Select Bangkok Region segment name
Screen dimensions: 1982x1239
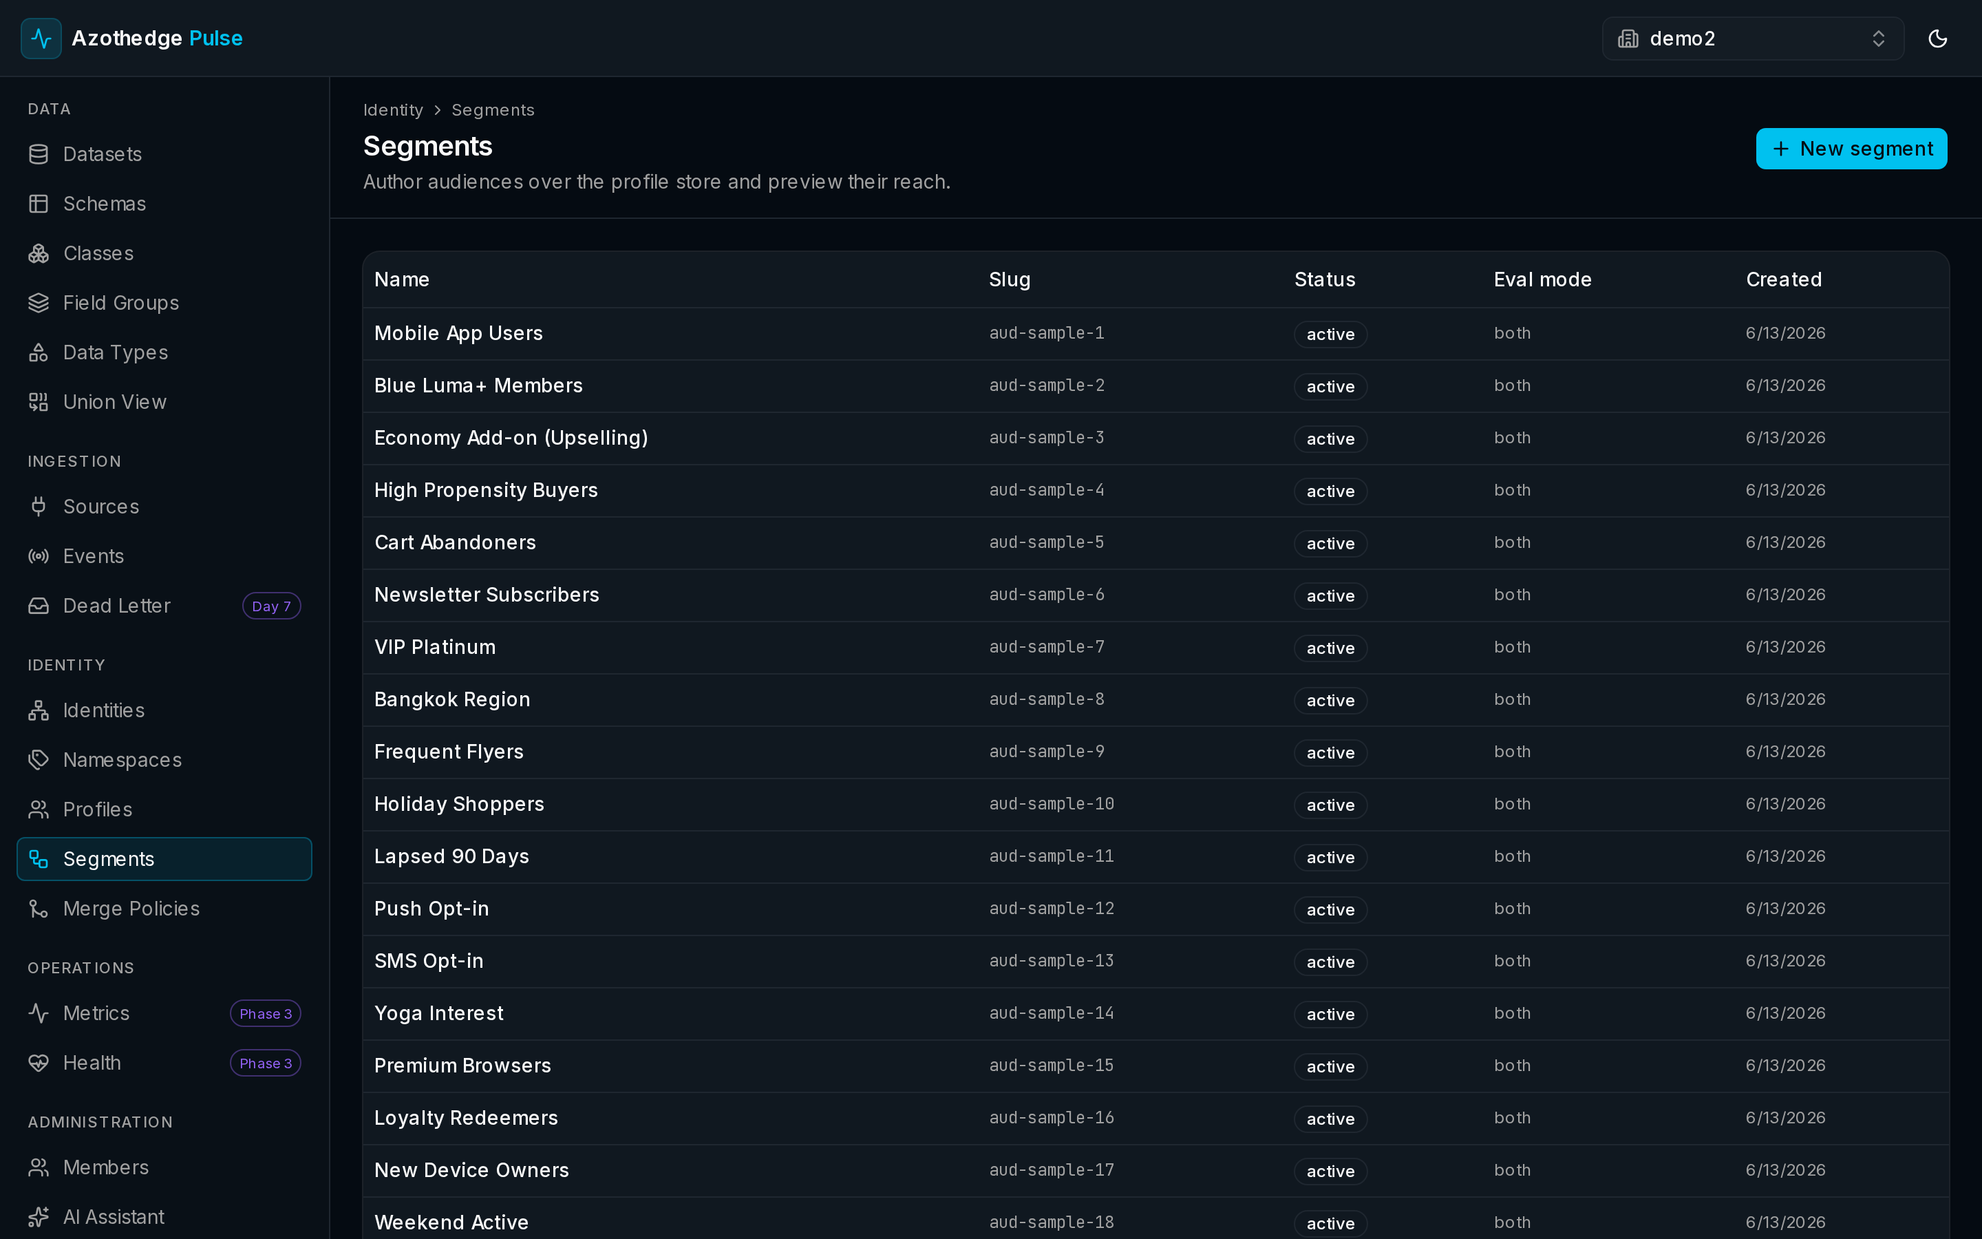pos(452,700)
